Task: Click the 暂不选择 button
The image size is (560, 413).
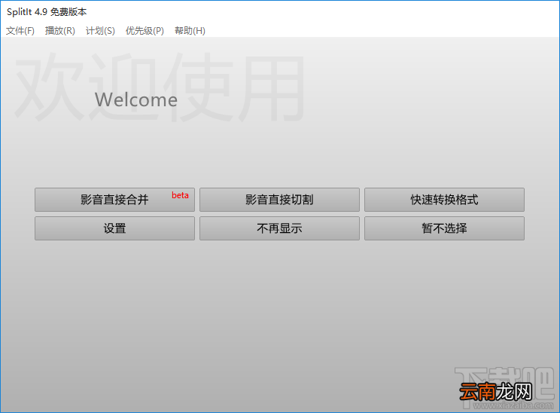Action: 444,228
